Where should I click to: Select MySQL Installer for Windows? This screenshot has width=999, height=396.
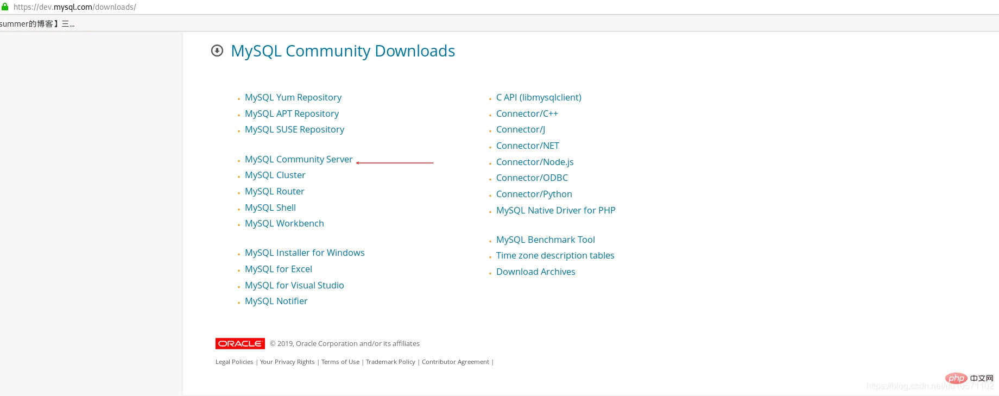tap(305, 253)
